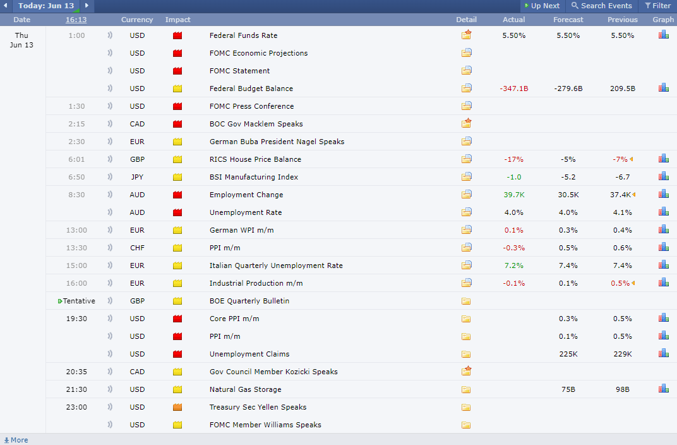Click event name Italian Quarterly Unemployment Rate
The image size is (677, 445).
coord(277,265)
